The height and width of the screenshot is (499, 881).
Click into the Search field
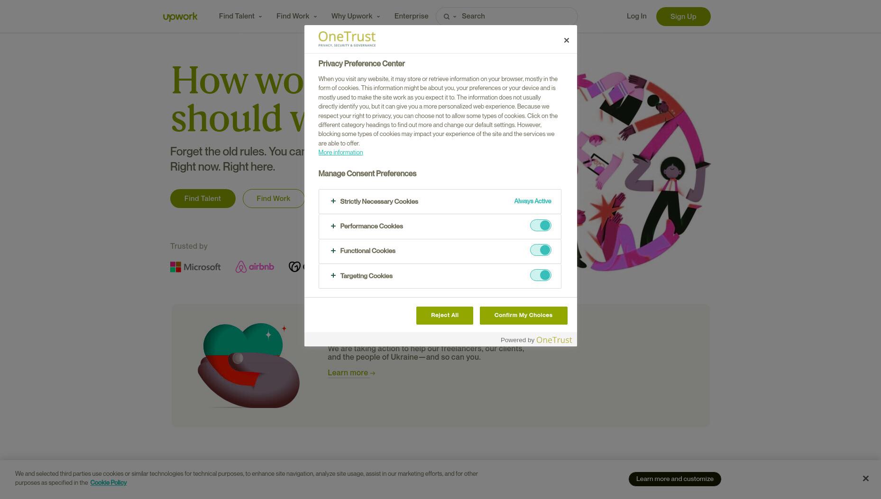[517, 16]
